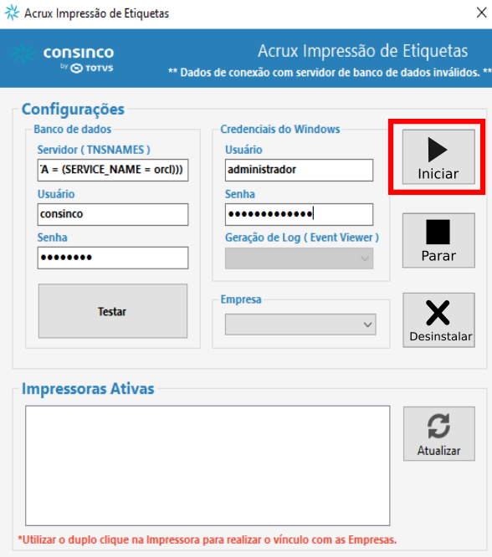This screenshot has height=557, width=492.
Task: Refresh printers with Atualizar button
Action: [439, 434]
